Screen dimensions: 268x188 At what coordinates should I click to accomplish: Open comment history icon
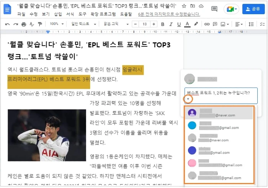pyautogui.click(x=214, y=9)
